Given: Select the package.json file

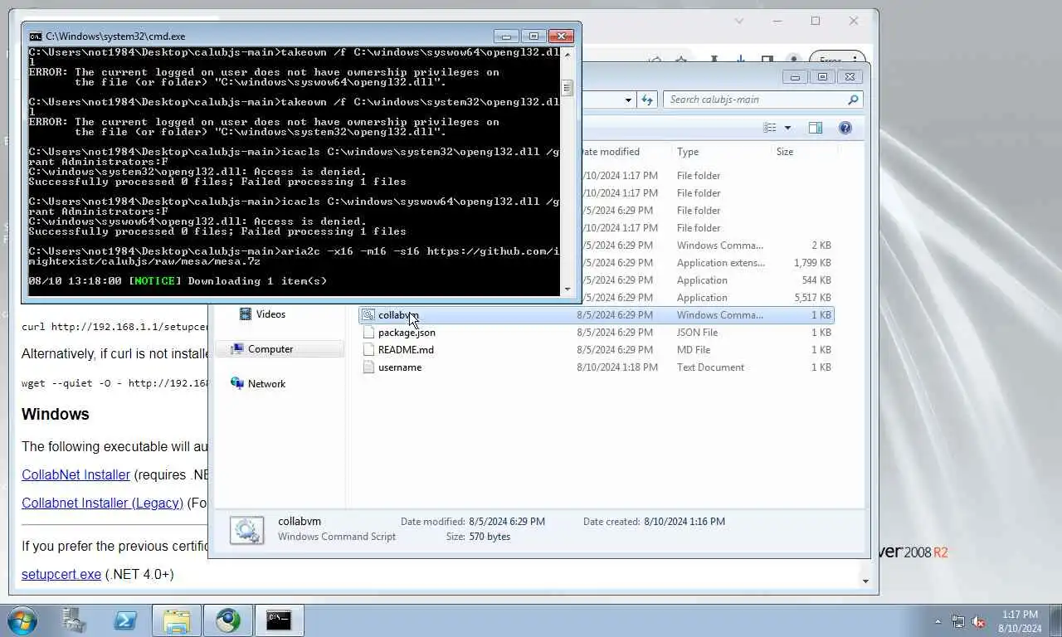Looking at the screenshot, I should (407, 333).
